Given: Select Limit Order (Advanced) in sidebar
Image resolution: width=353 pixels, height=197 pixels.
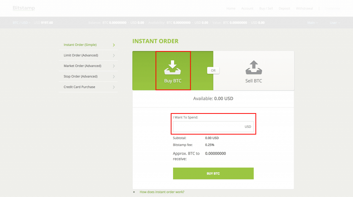Looking at the screenshot, I should [x=81, y=55].
